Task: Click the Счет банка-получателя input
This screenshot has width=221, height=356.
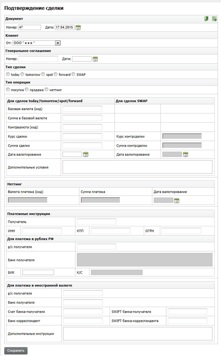Action: [x=83, y=311]
